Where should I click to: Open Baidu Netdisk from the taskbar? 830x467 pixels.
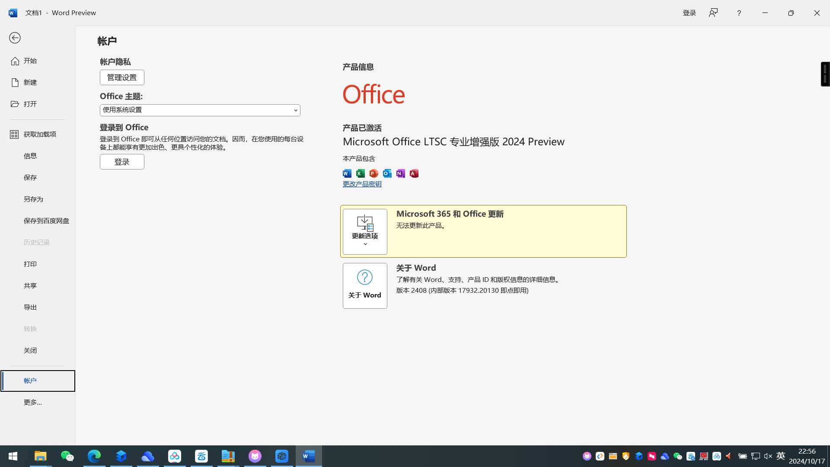point(175,456)
